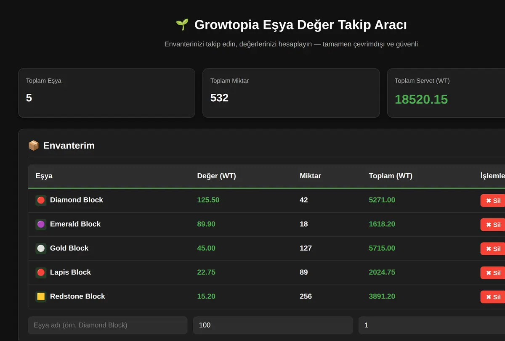Click the subtitle starting Envanterinizi takip edin
The image size is (505, 341).
(291, 44)
